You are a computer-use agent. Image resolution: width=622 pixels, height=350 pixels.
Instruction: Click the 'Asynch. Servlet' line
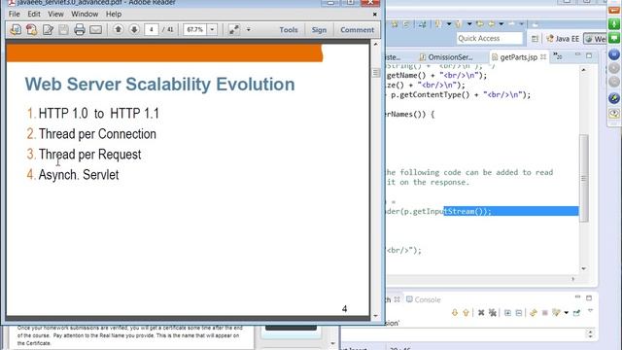pyautogui.click(x=79, y=175)
